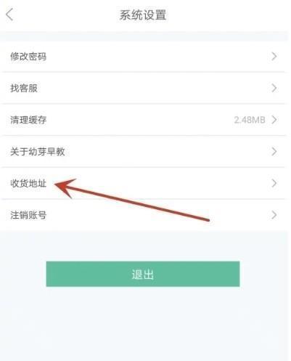This screenshot has width=291, height=361.
Task: Click the 修改密码 text label
Action: (x=28, y=57)
